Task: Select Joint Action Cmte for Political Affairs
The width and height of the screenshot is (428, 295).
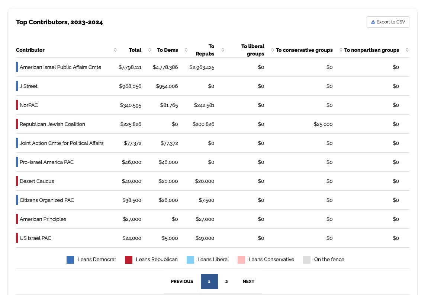Action: [x=61, y=143]
